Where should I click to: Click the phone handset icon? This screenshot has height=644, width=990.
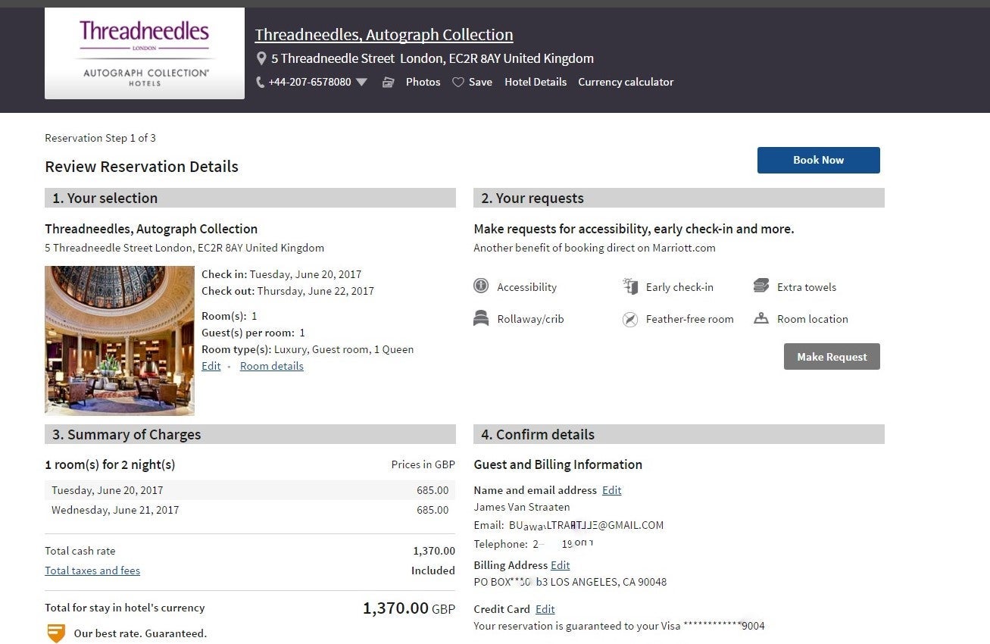point(261,82)
